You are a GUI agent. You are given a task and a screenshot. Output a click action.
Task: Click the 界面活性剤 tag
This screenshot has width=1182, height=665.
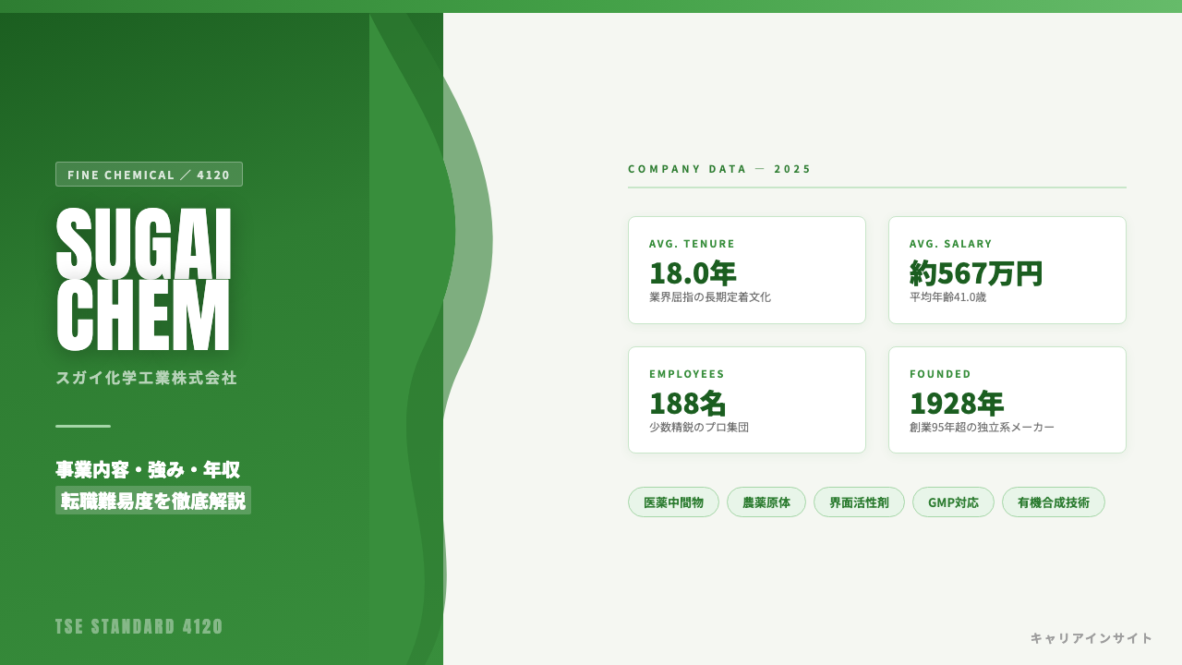(859, 502)
